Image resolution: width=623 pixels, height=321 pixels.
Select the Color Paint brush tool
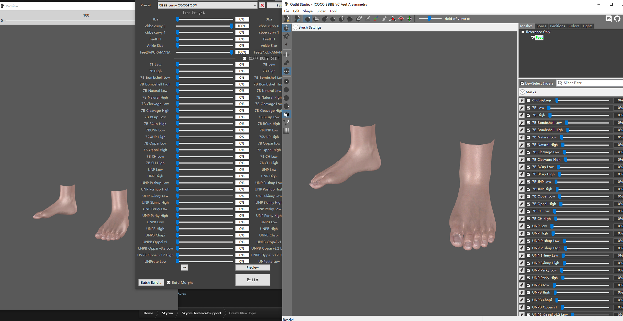(376, 19)
